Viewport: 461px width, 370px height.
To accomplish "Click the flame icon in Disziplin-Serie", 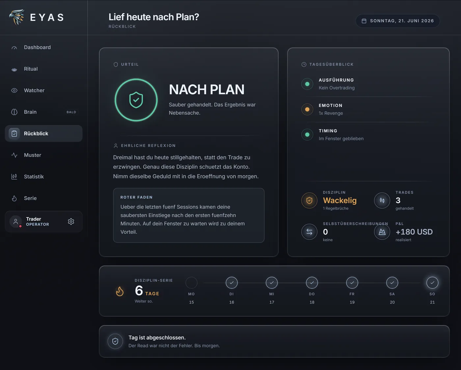I will coord(120,291).
